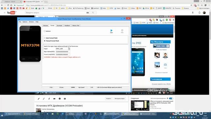Select the Format tab

tap(52, 25)
